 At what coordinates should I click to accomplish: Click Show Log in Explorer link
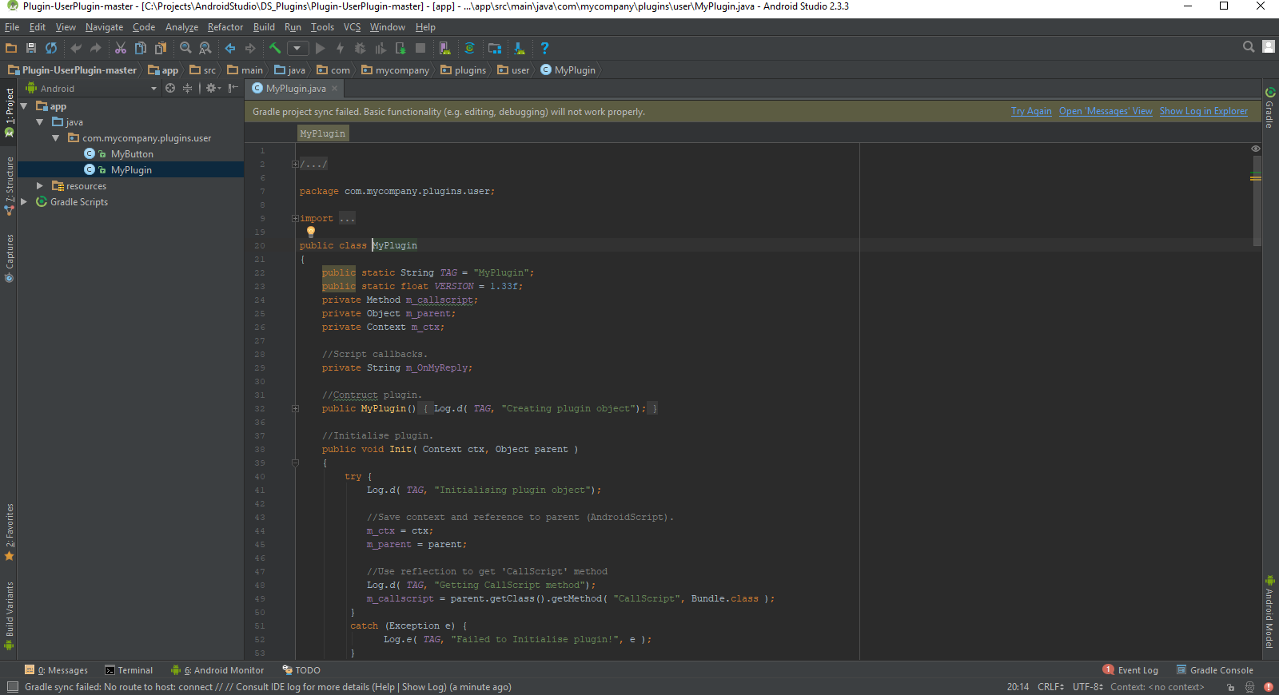(x=1204, y=112)
